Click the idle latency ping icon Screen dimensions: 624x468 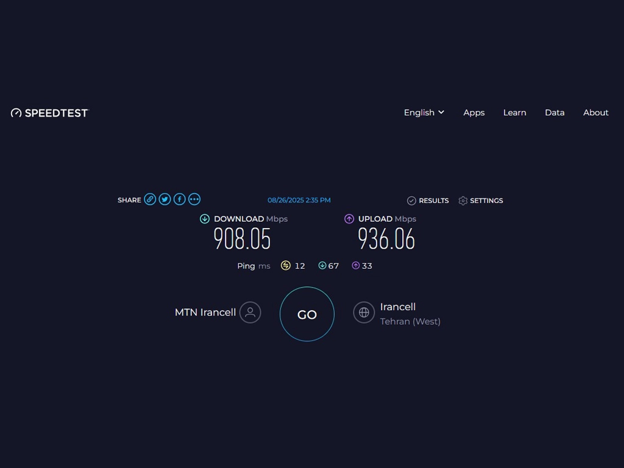[286, 266]
